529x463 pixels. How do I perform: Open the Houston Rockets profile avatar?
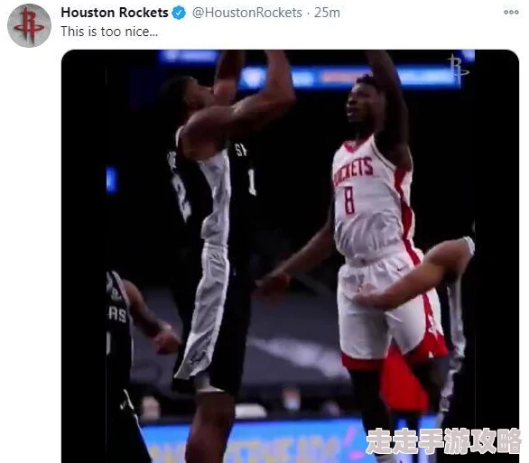pos(29,25)
